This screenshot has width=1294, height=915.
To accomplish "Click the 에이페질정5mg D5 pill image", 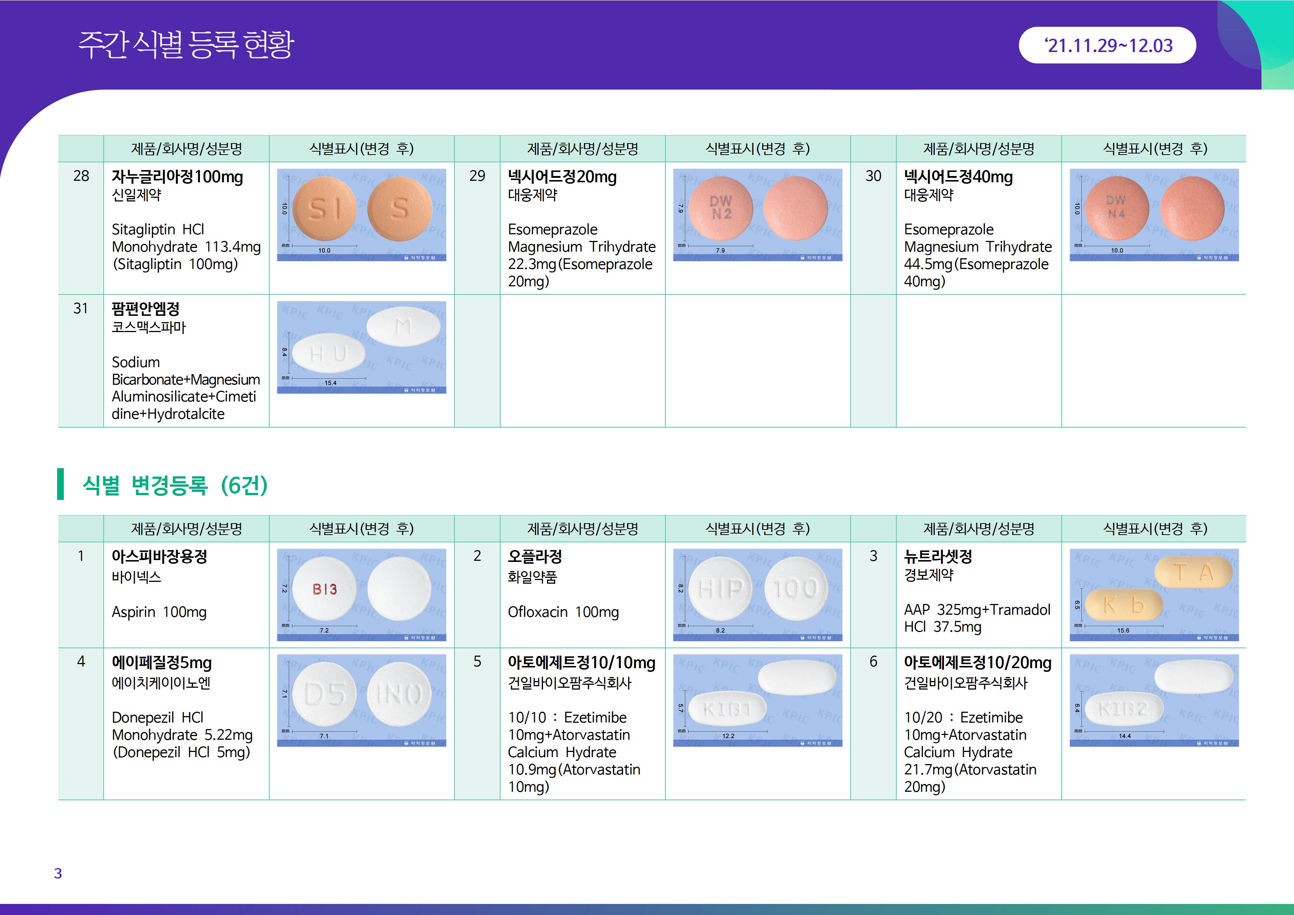I will coord(361,700).
